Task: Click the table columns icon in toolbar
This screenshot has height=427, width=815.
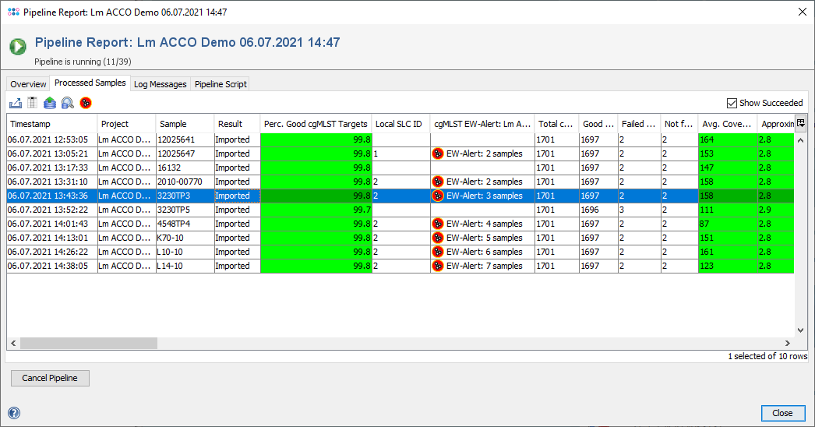Action: [32, 102]
